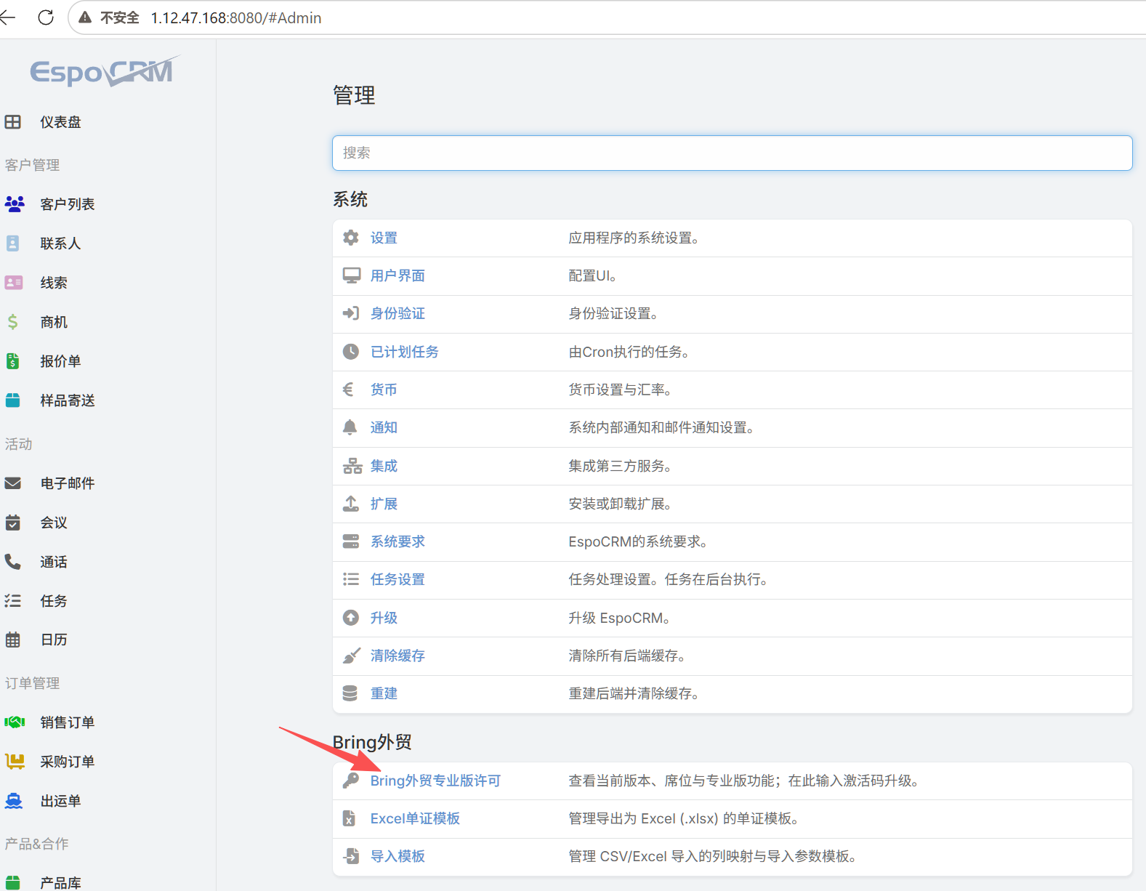Click the people icon beside 客户列表
This screenshot has height=891, width=1146.
click(15, 204)
